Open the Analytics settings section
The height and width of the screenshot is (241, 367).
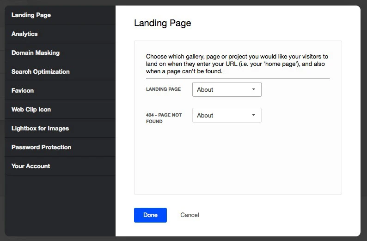pyautogui.click(x=24, y=34)
